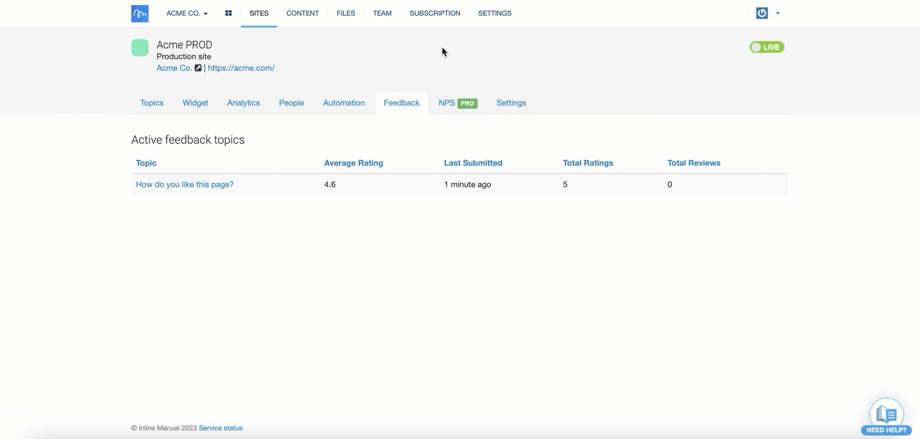Viewport: 920px width, 439px height.
Task: Switch to the Analytics tab
Action: tap(243, 103)
